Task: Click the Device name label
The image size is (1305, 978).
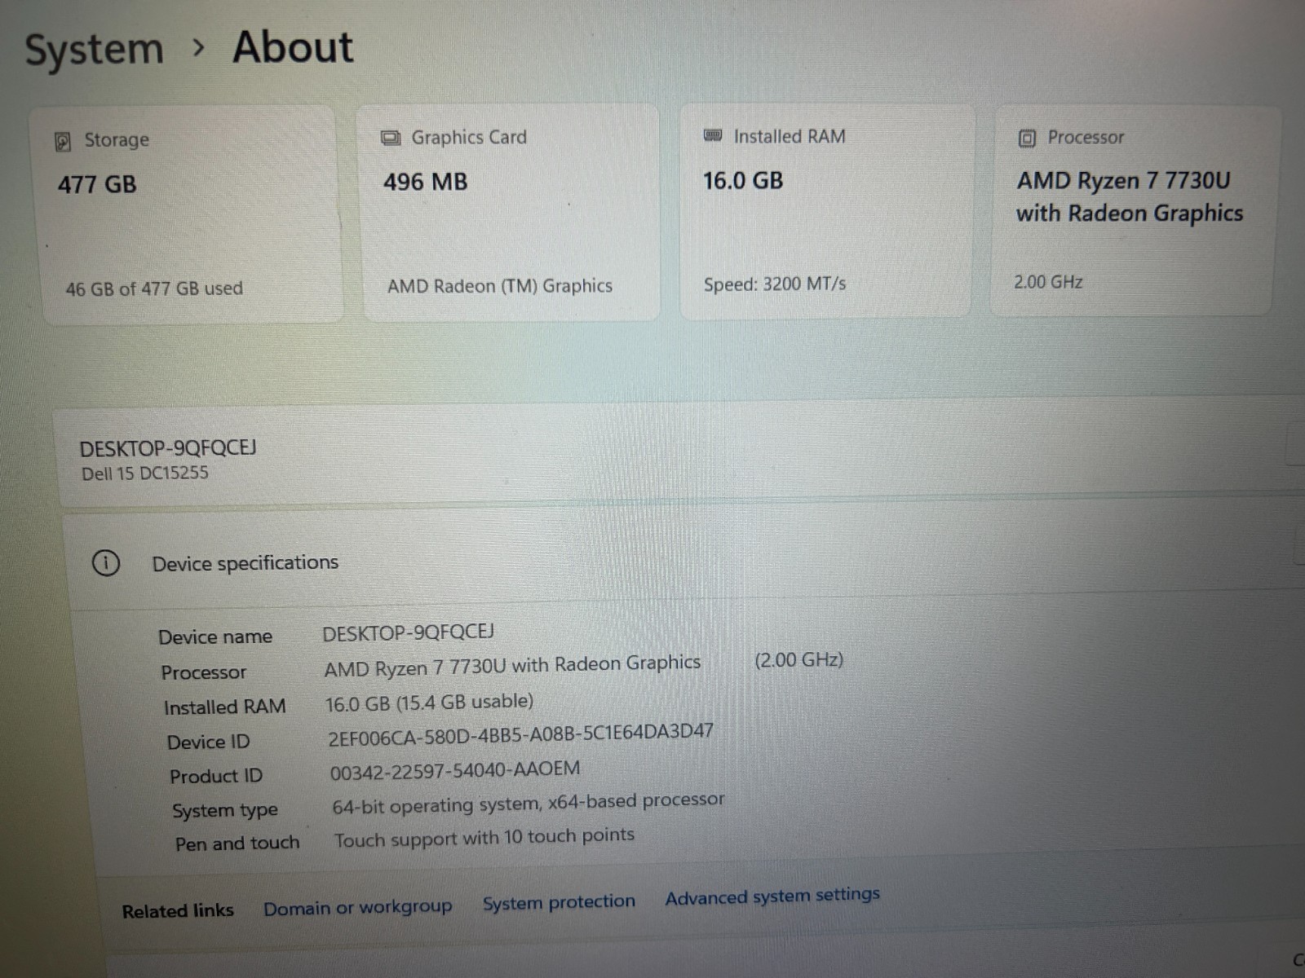Action: click(215, 637)
